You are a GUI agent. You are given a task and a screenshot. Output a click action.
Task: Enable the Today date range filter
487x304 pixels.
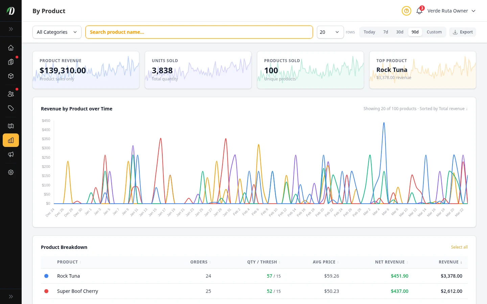pos(369,32)
